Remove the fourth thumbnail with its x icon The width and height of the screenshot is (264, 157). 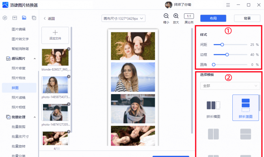(69, 131)
